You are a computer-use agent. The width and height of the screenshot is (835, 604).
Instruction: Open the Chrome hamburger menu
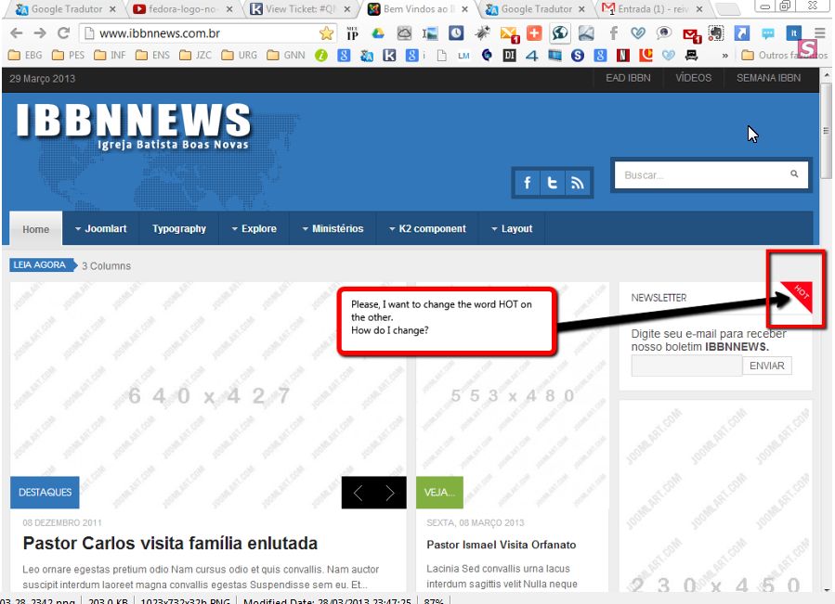point(819,33)
